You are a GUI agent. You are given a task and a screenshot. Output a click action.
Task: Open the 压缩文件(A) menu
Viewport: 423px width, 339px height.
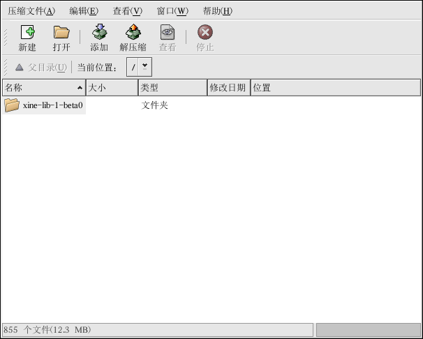(31, 11)
